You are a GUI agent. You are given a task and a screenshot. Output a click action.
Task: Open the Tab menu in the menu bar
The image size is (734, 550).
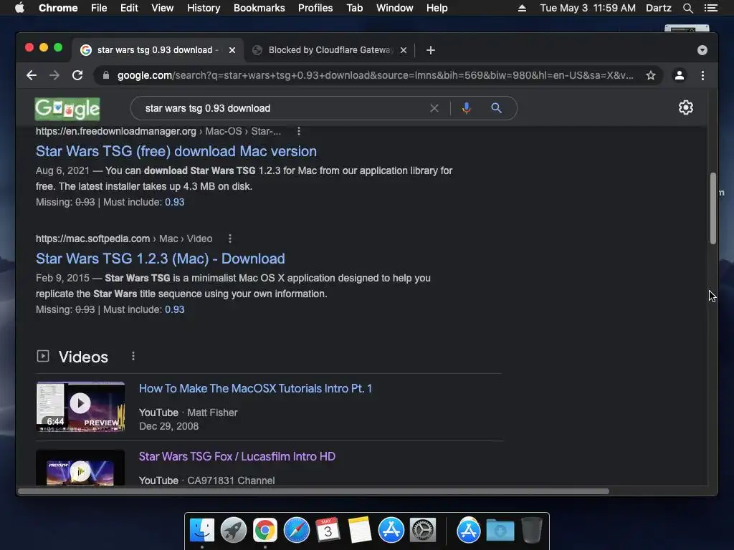[355, 8]
